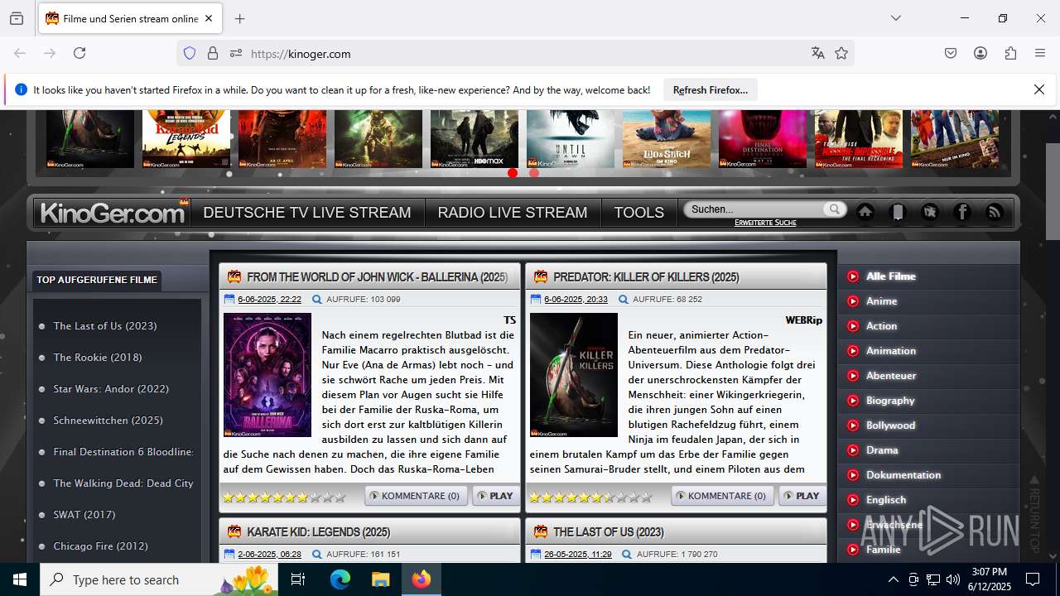Open the Pocket save icon
Screen dimensions: 1060x596
click(x=951, y=53)
